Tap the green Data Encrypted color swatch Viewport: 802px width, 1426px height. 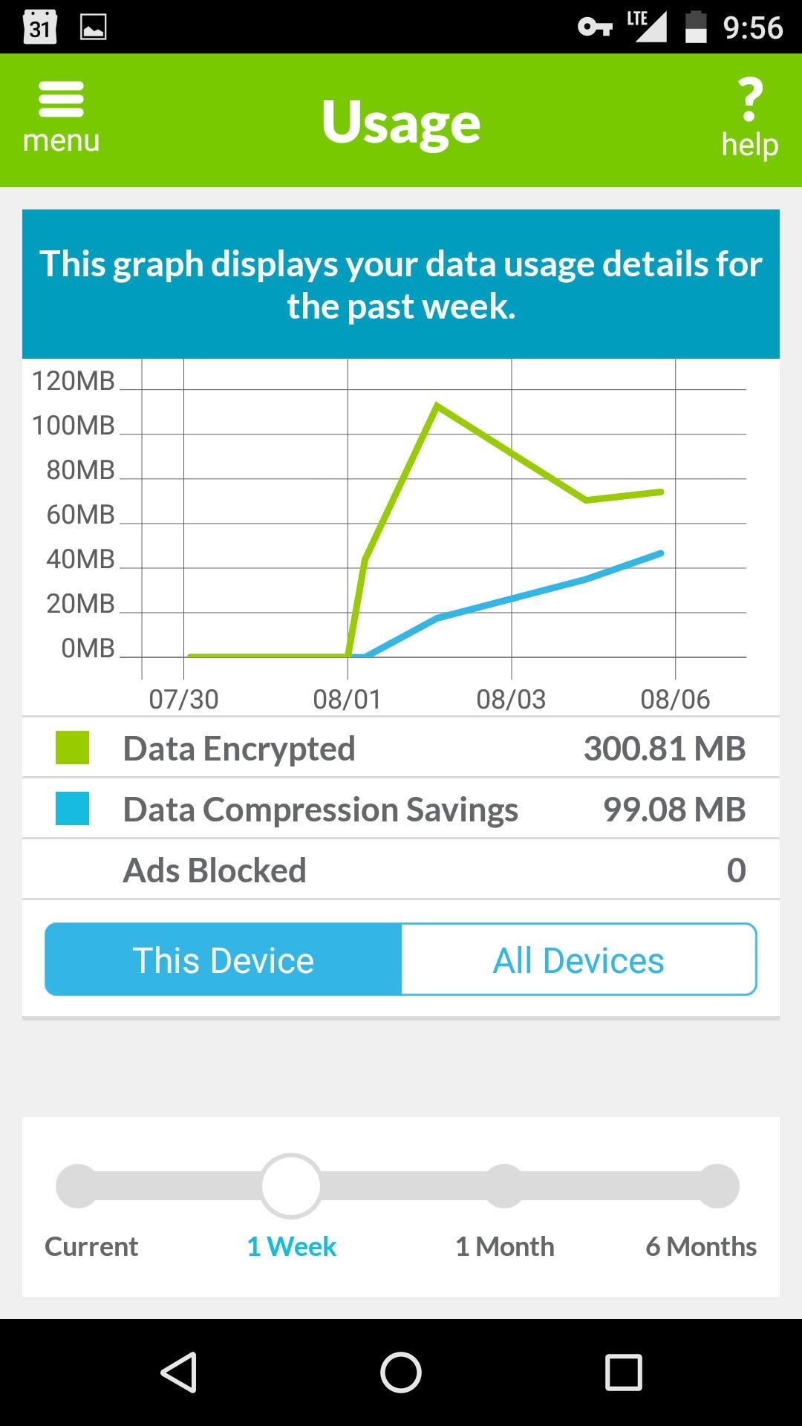pos(72,747)
